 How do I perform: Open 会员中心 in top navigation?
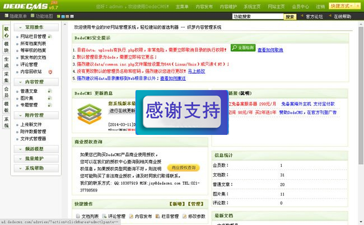[300, 7]
